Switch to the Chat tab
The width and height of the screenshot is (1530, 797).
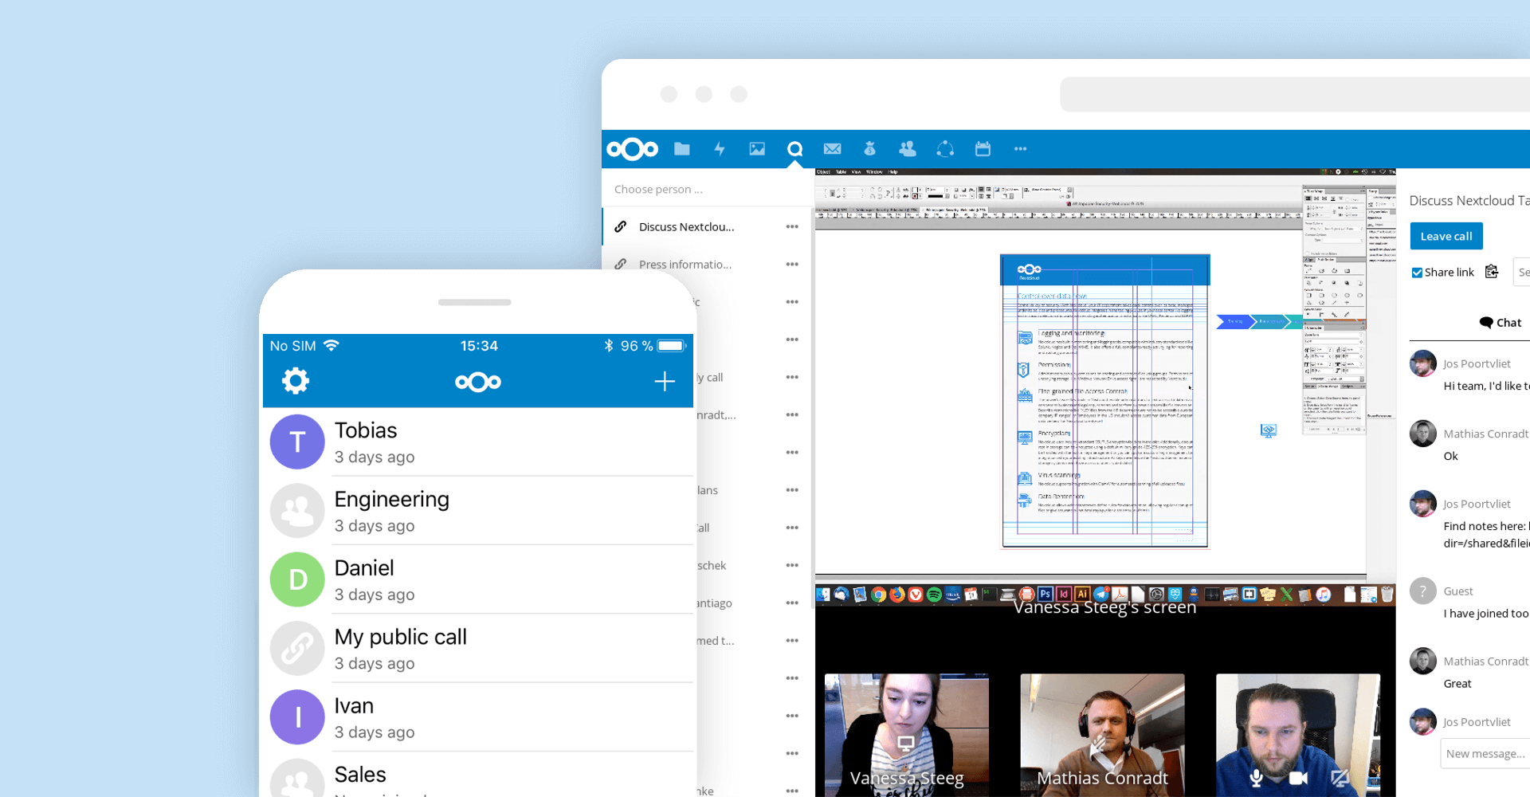click(1501, 323)
